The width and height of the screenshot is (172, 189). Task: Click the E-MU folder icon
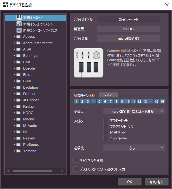tap(18, 81)
